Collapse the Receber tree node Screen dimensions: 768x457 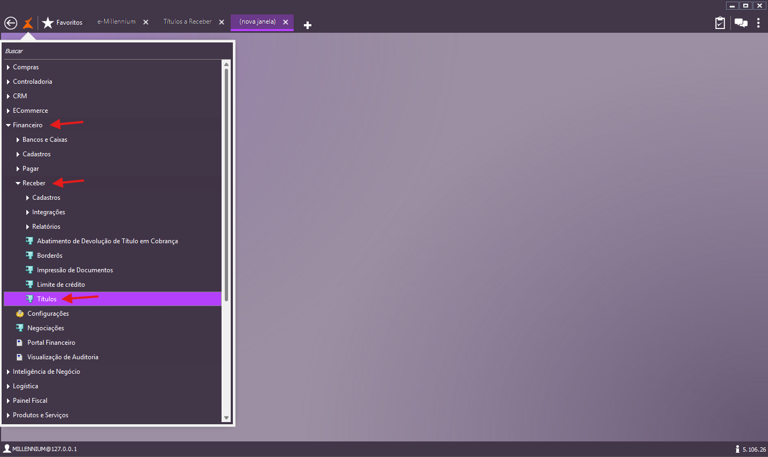pyautogui.click(x=18, y=183)
